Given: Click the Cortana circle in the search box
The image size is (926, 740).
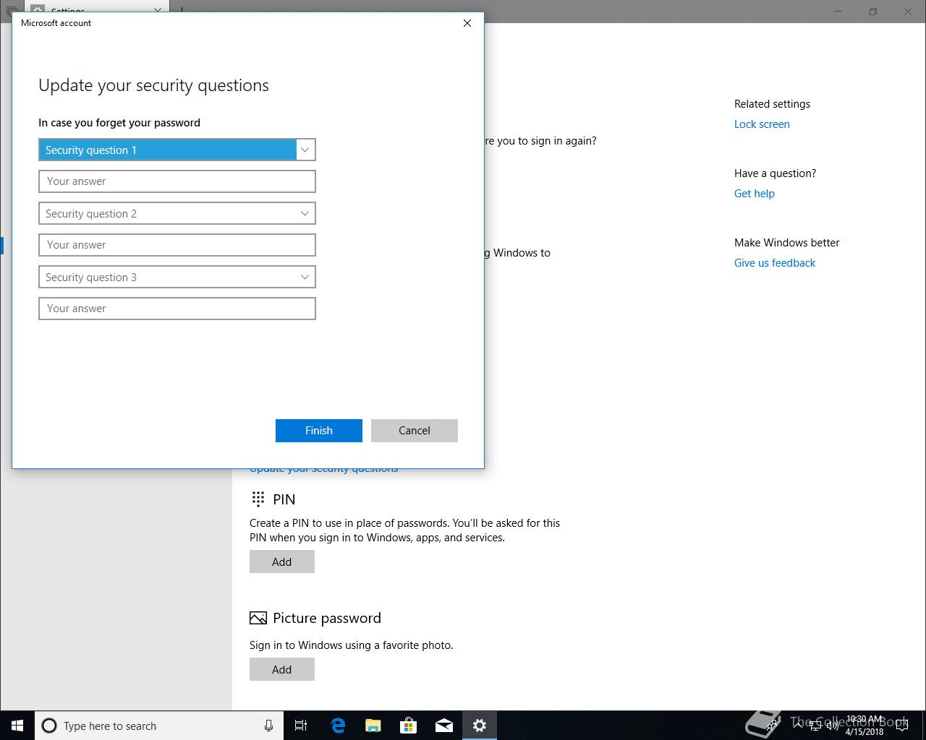Looking at the screenshot, I should [49, 726].
